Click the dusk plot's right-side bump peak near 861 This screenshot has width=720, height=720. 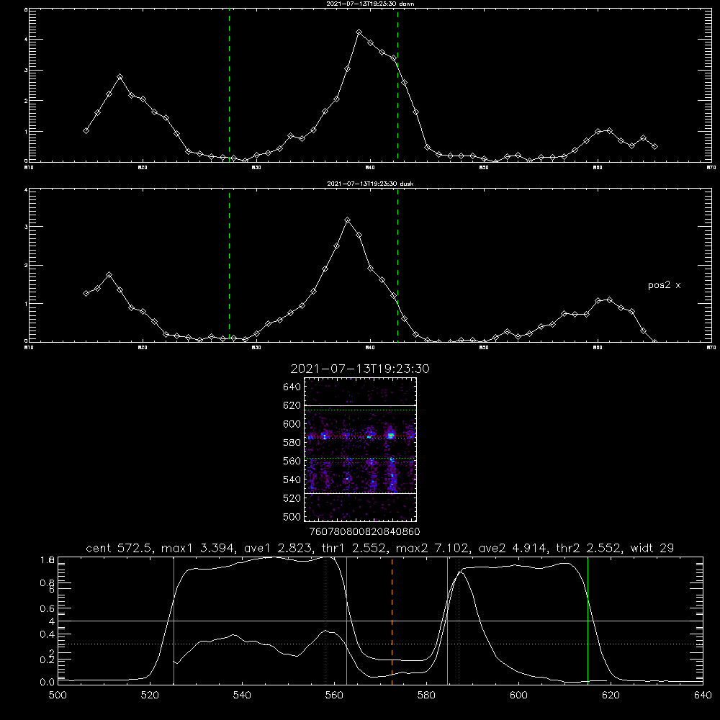click(609, 300)
